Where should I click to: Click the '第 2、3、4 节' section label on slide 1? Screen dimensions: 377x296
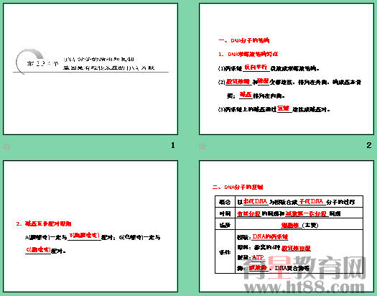(43, 63)
